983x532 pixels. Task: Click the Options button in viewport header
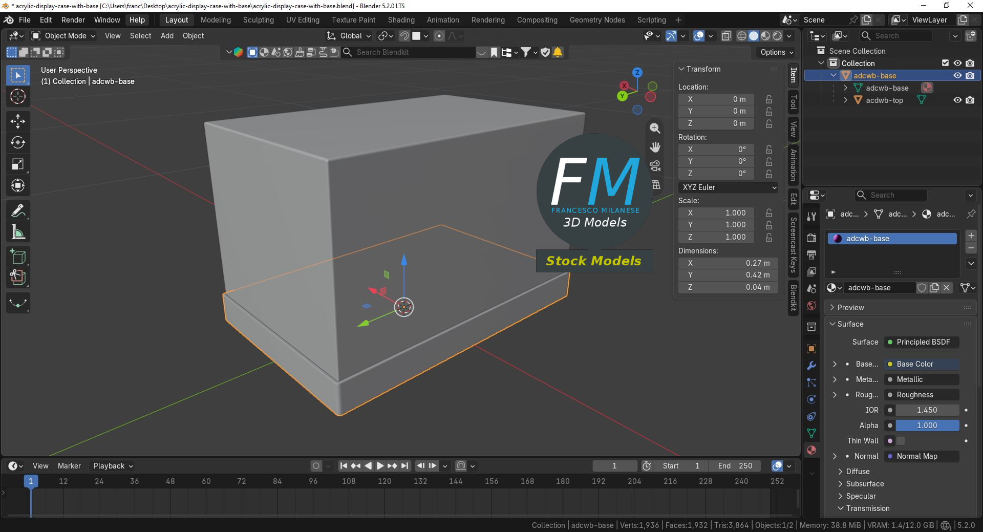(776, 52)
